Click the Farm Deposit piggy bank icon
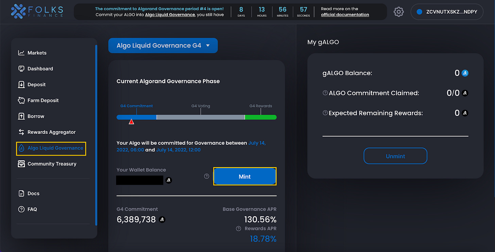 click(21, 100)
